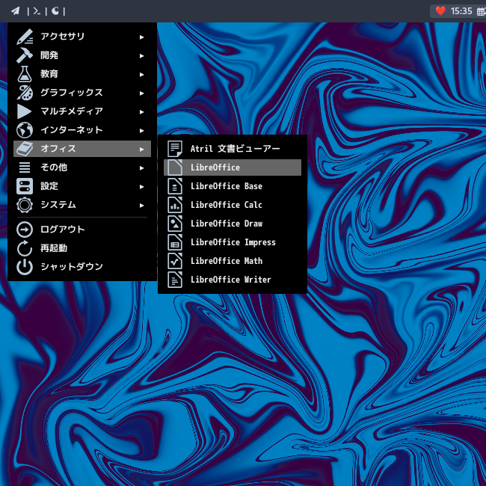Viewport: 486px width, 486px height.
Task: Click the LibreOffice Math formula icon
Action: [175, 261]
